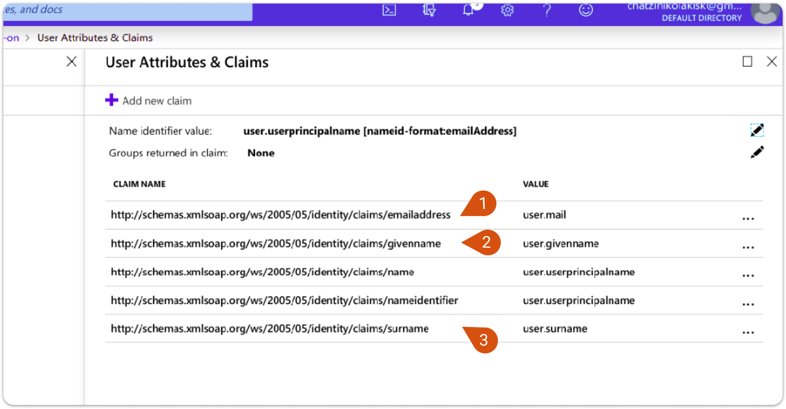Open the notifications bell

469,9
